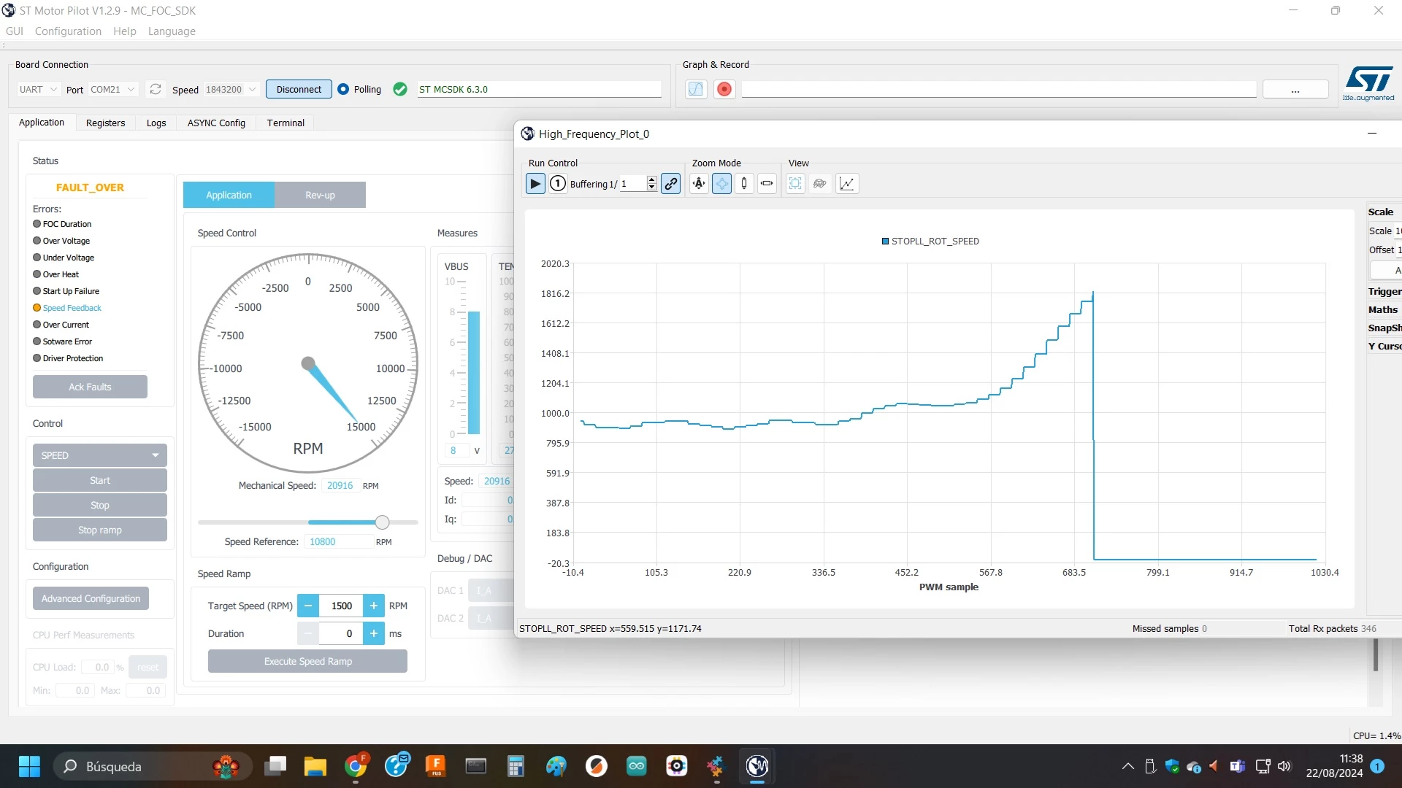This screenshot has width=1402, height=788.
Task: Open Arduino IDE from the taskbar
Action: (637, 766)
